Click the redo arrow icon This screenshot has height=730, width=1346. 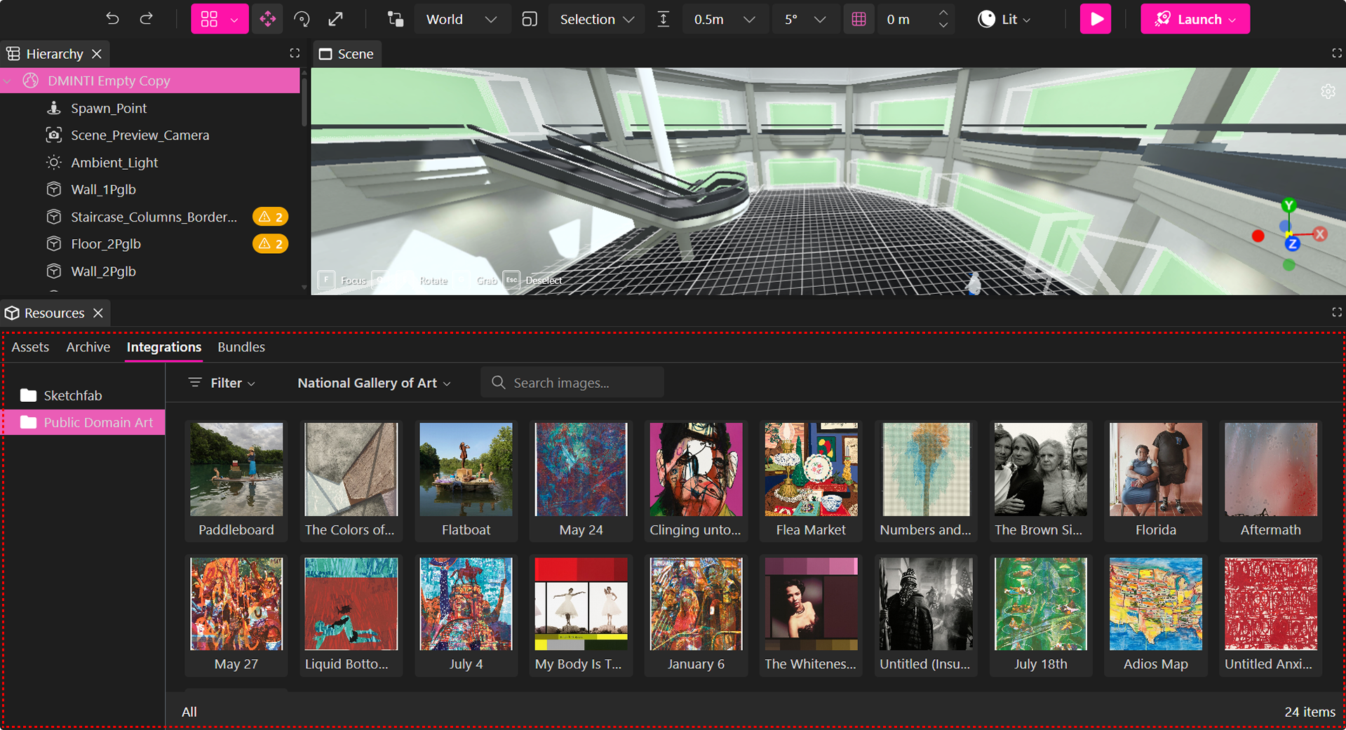(x=146, y=19)
